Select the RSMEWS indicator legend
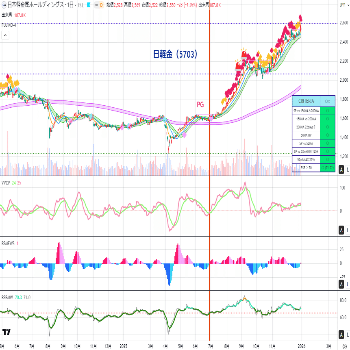This screenshot has width=350, height=350. 8,243
